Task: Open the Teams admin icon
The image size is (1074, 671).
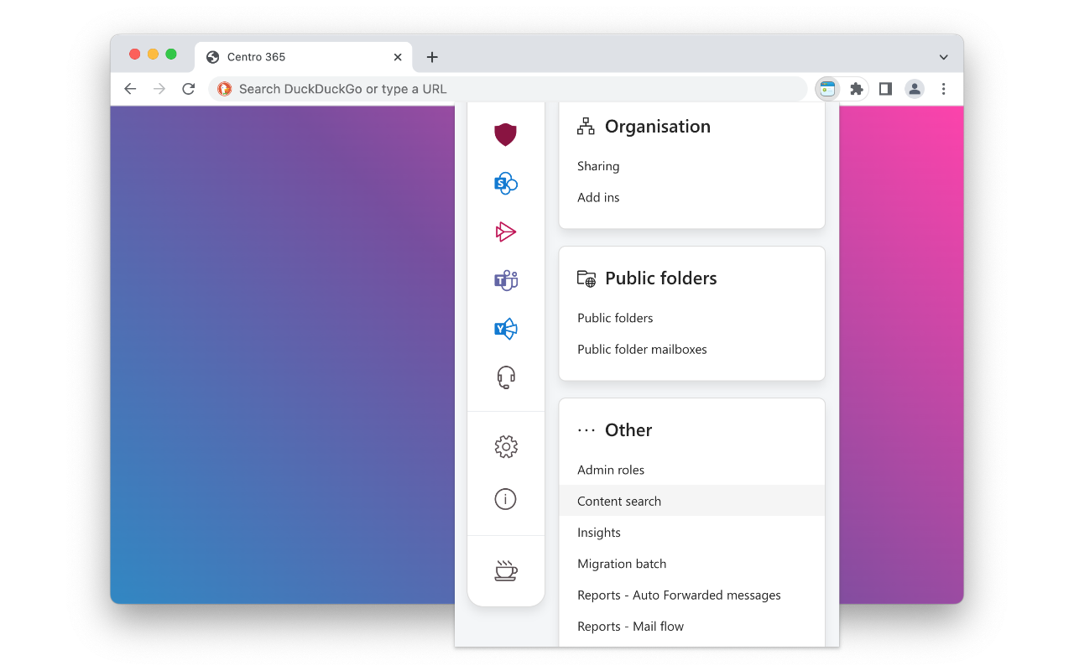Action: coord(505,280)
